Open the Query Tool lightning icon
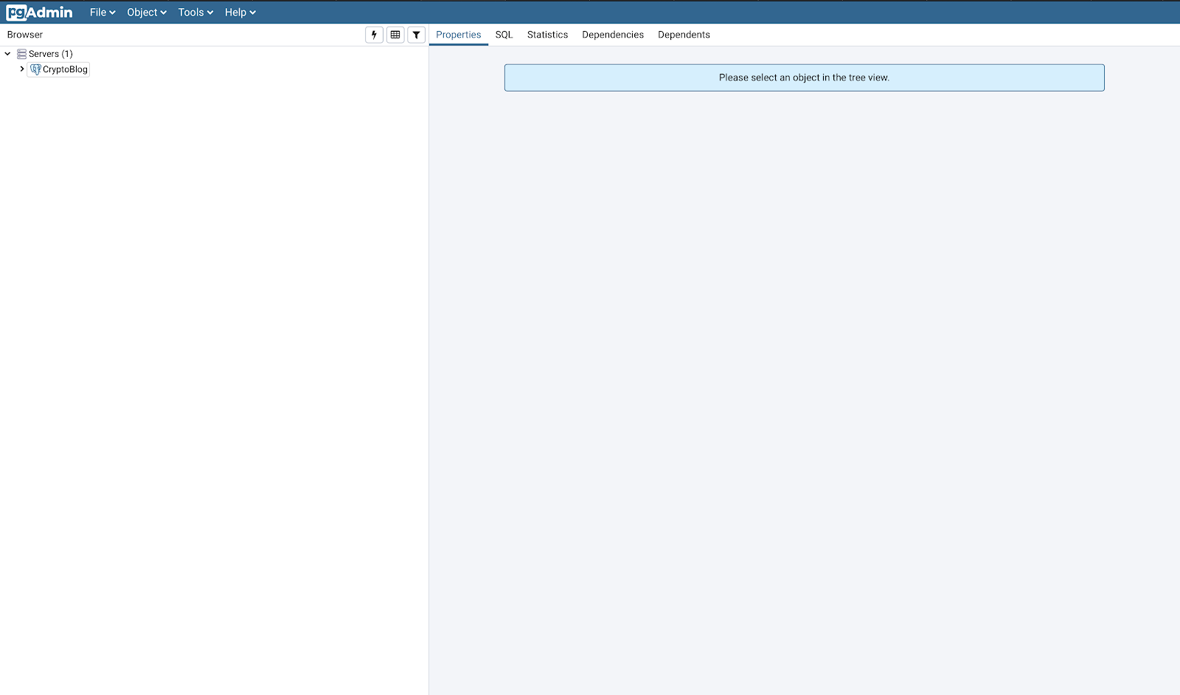 (x=374, y=35)
